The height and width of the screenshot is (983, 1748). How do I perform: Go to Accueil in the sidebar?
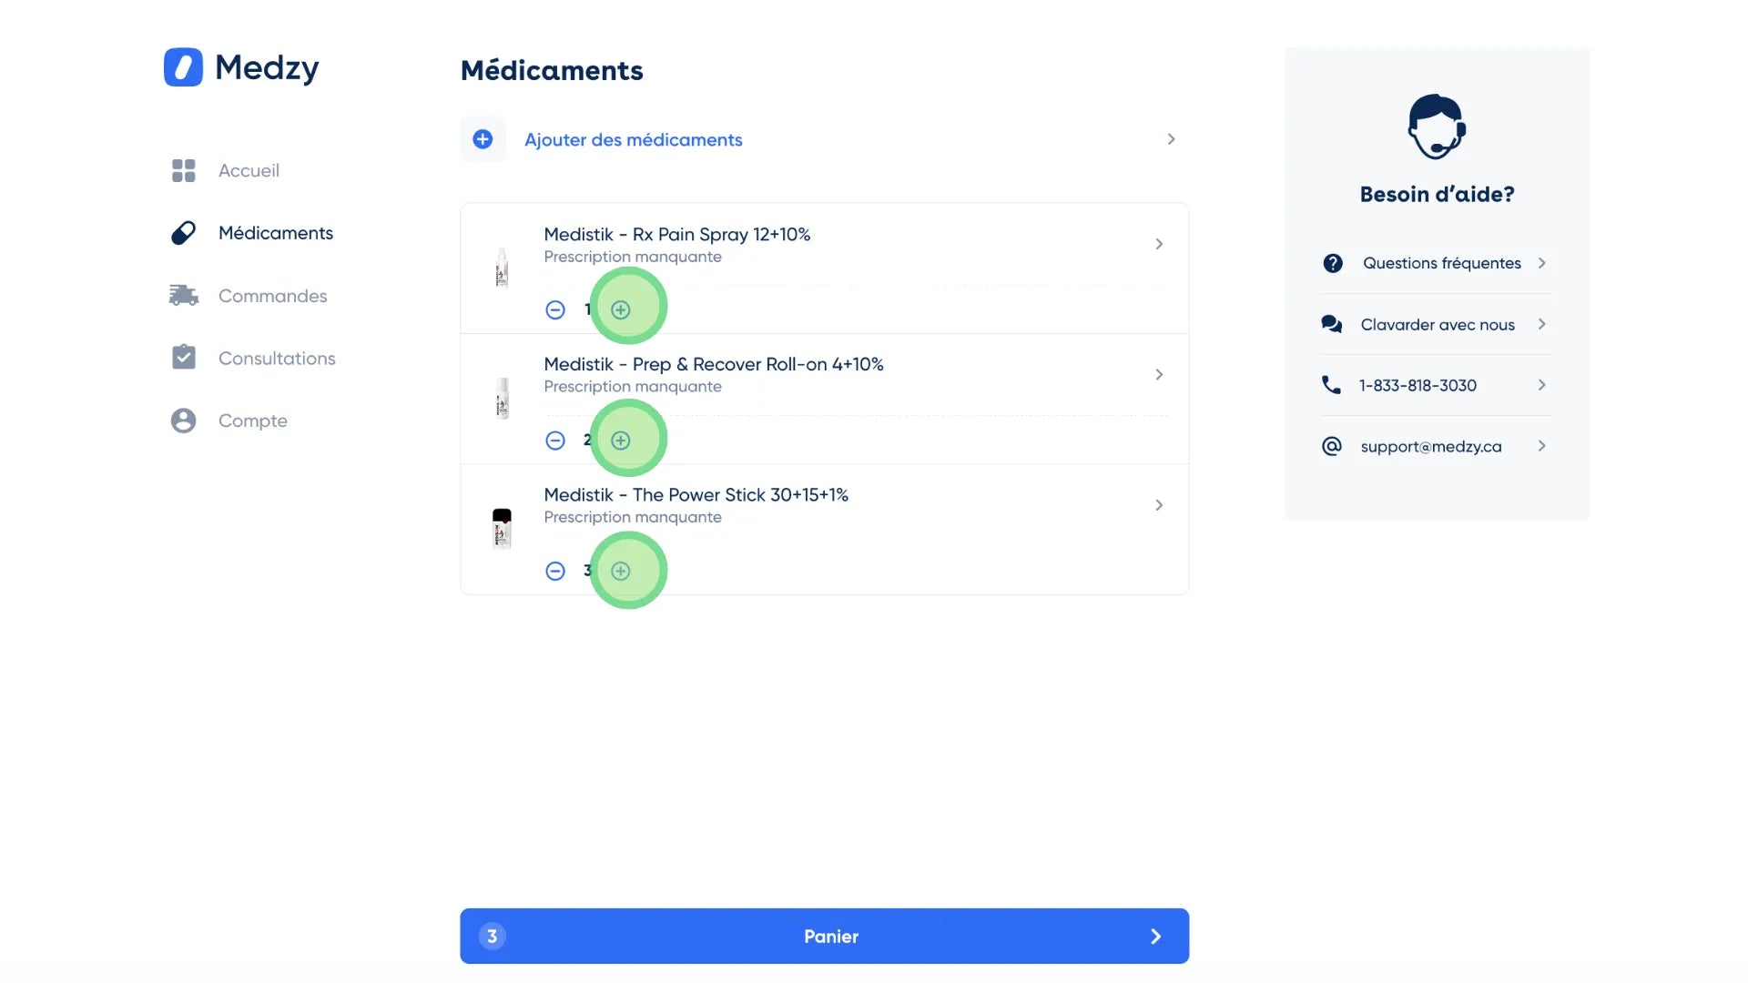coord(249,170)
